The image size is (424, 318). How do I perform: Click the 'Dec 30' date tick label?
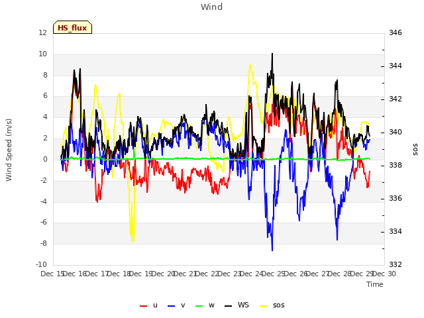click(384, 274)
